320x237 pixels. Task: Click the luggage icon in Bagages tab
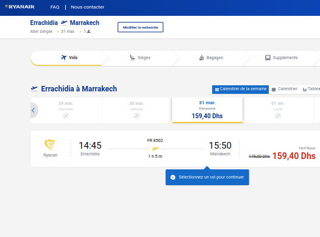point(201,58)
